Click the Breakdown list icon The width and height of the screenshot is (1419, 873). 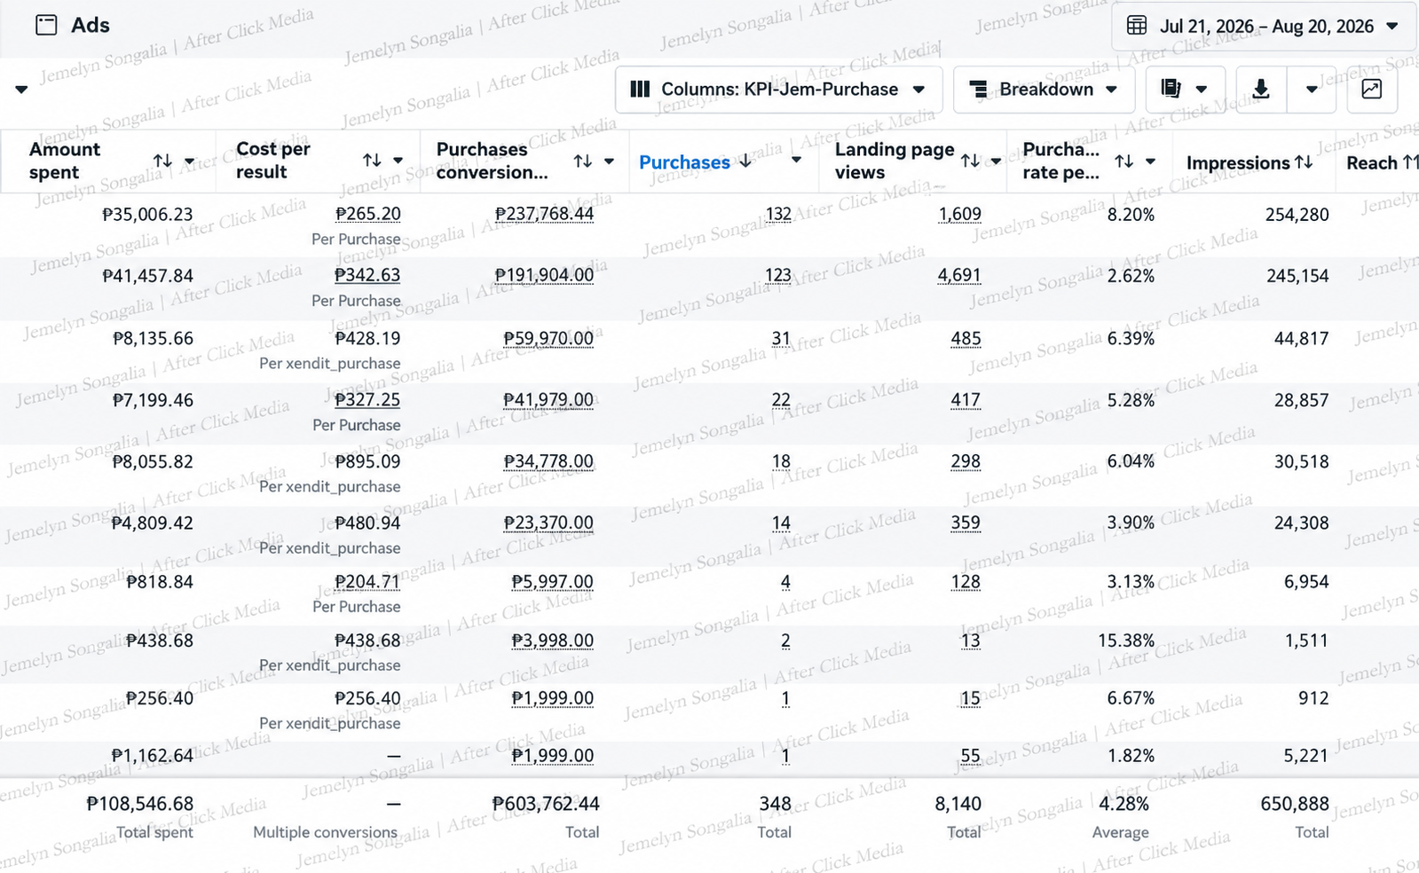click(979, 89)
